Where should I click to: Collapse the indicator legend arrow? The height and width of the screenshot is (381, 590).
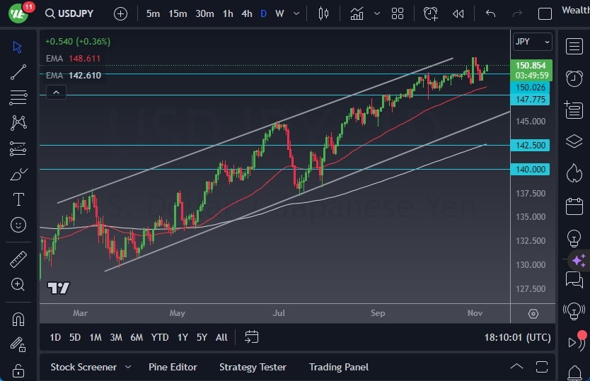pos(55,92)
